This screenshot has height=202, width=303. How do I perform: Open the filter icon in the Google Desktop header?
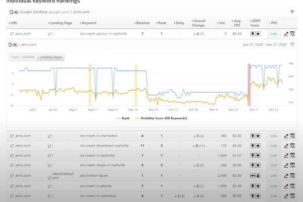pos(292,12)
